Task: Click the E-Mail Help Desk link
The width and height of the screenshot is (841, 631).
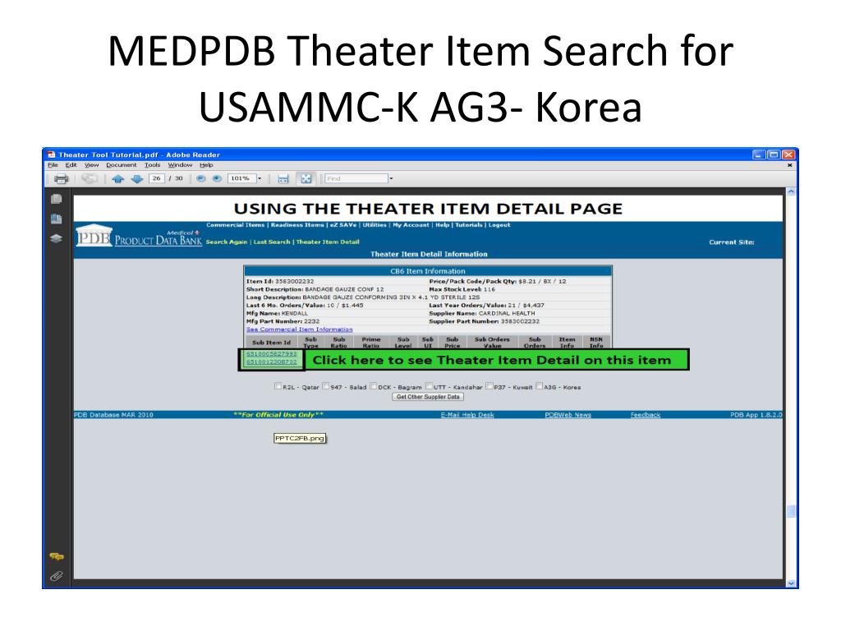Action: click(467, 415)
